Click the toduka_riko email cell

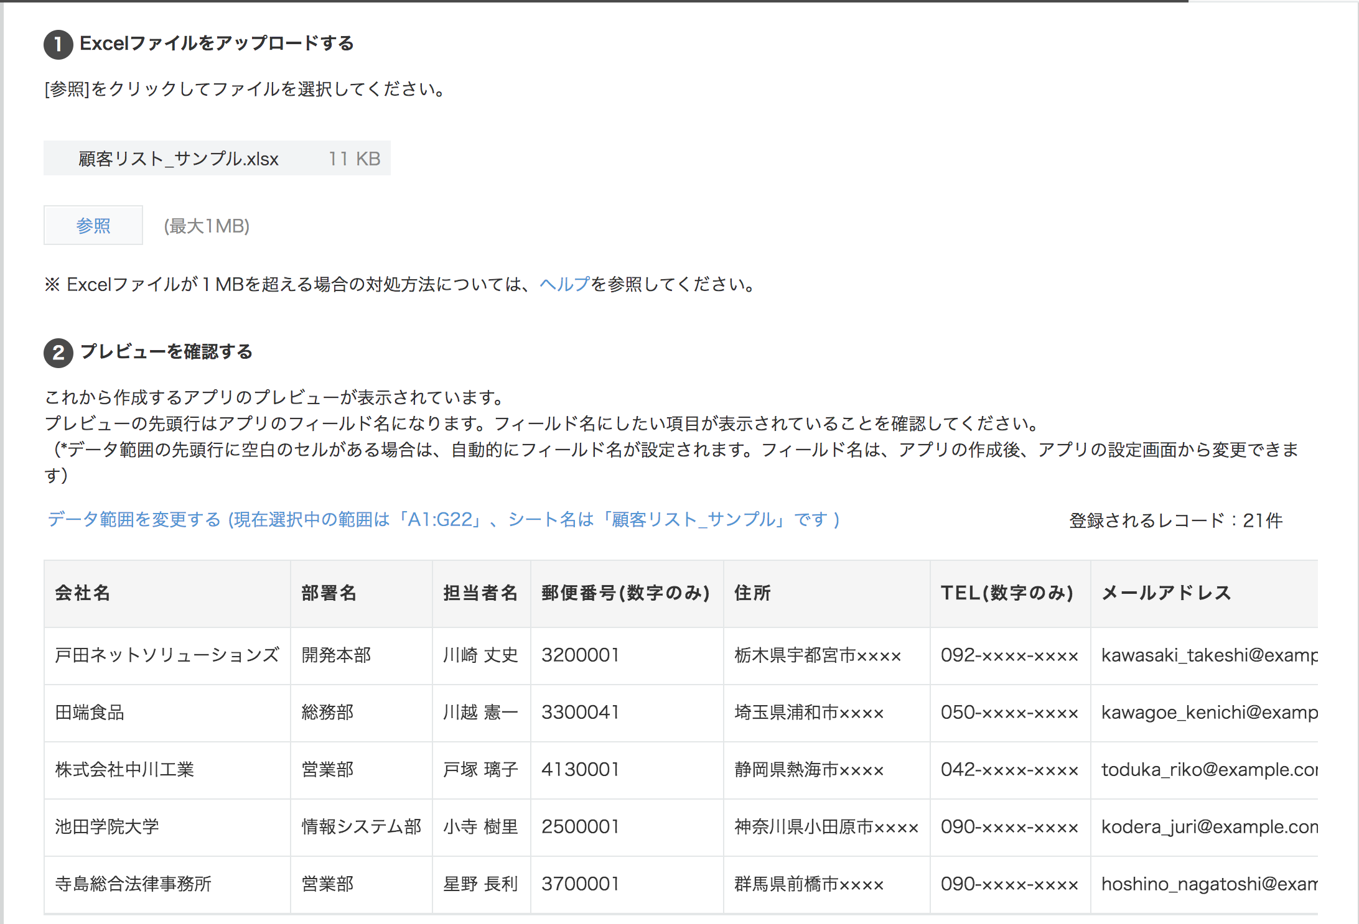pos(1204,770)
